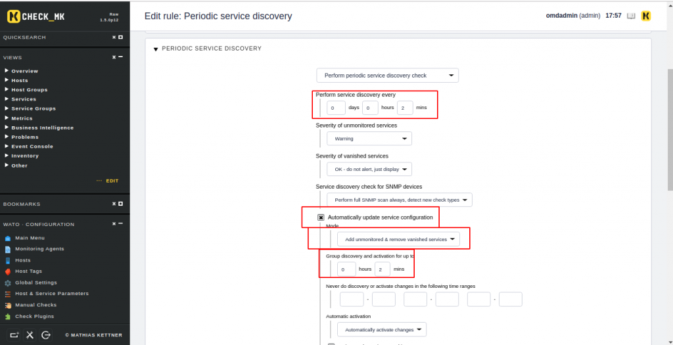This screenshot has height=345, width=673.
Task: Click the logout icon in sidebar footer
Action: tap(46, 335)
